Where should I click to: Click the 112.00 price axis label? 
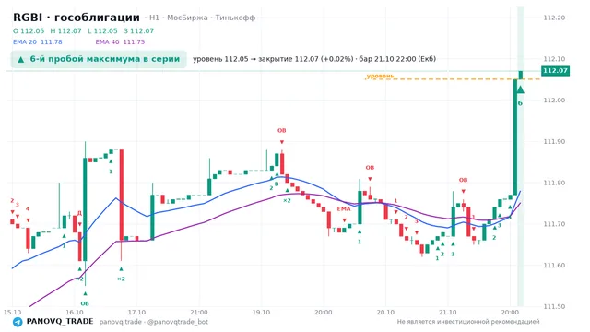point(554,101)
